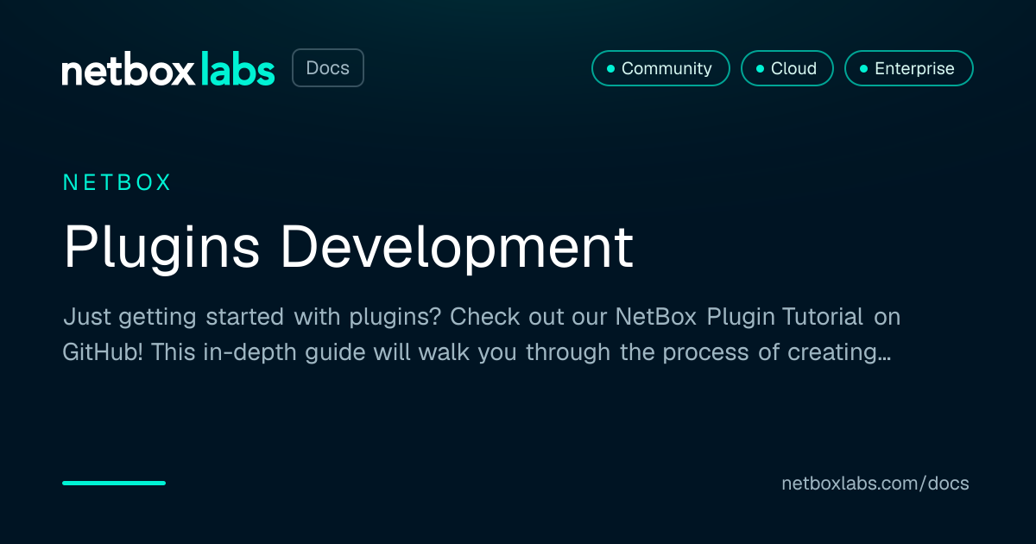The image size is (1036, 544).
Task: Open the Docs badge
Action: coord(328,68)
